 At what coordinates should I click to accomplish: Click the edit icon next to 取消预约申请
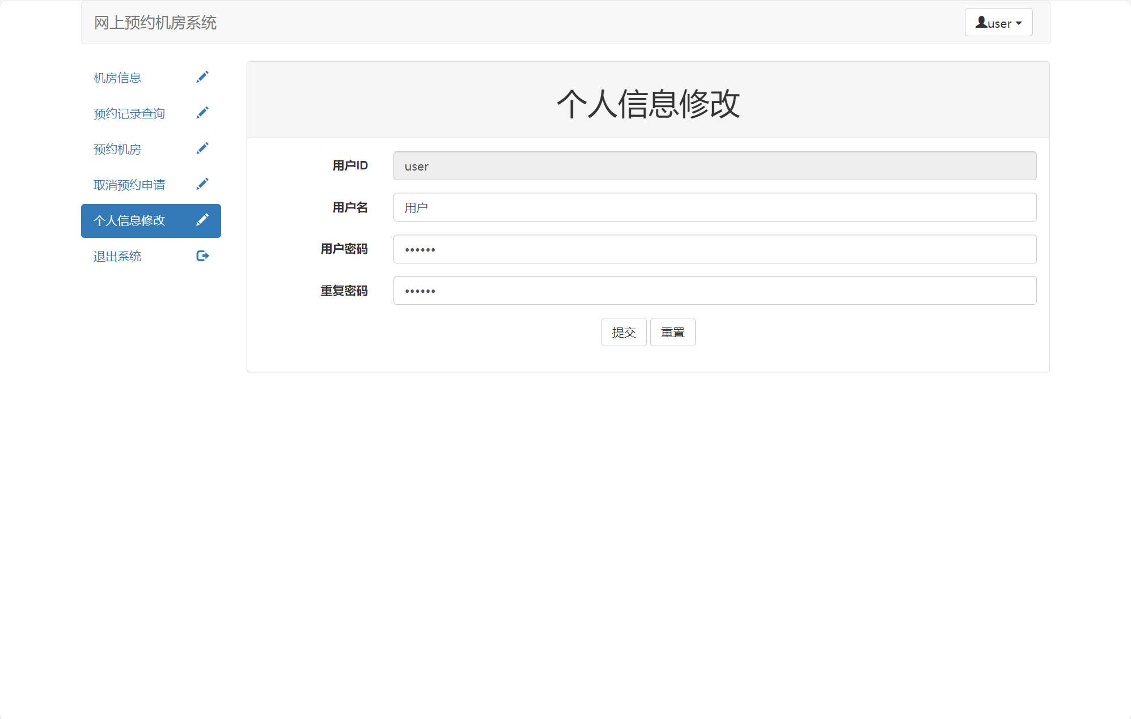coord(203,184)
